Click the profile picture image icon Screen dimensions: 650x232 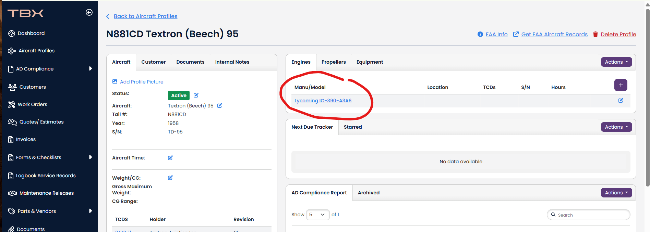point(115,81)
